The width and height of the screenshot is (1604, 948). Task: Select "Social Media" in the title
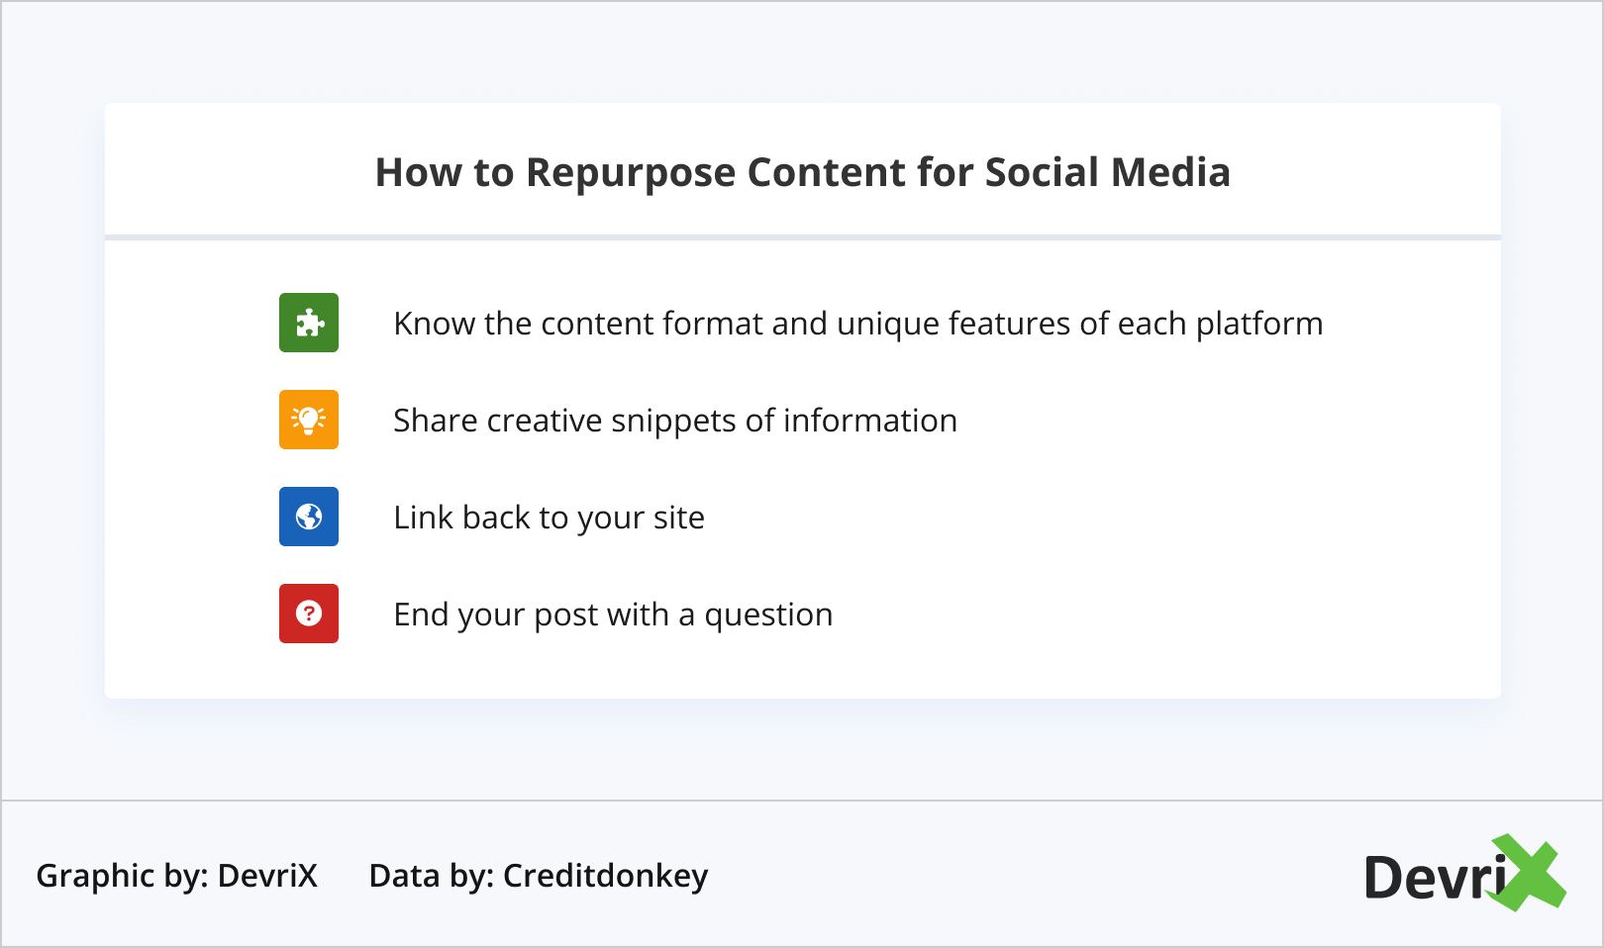(x=1107, y=172)
